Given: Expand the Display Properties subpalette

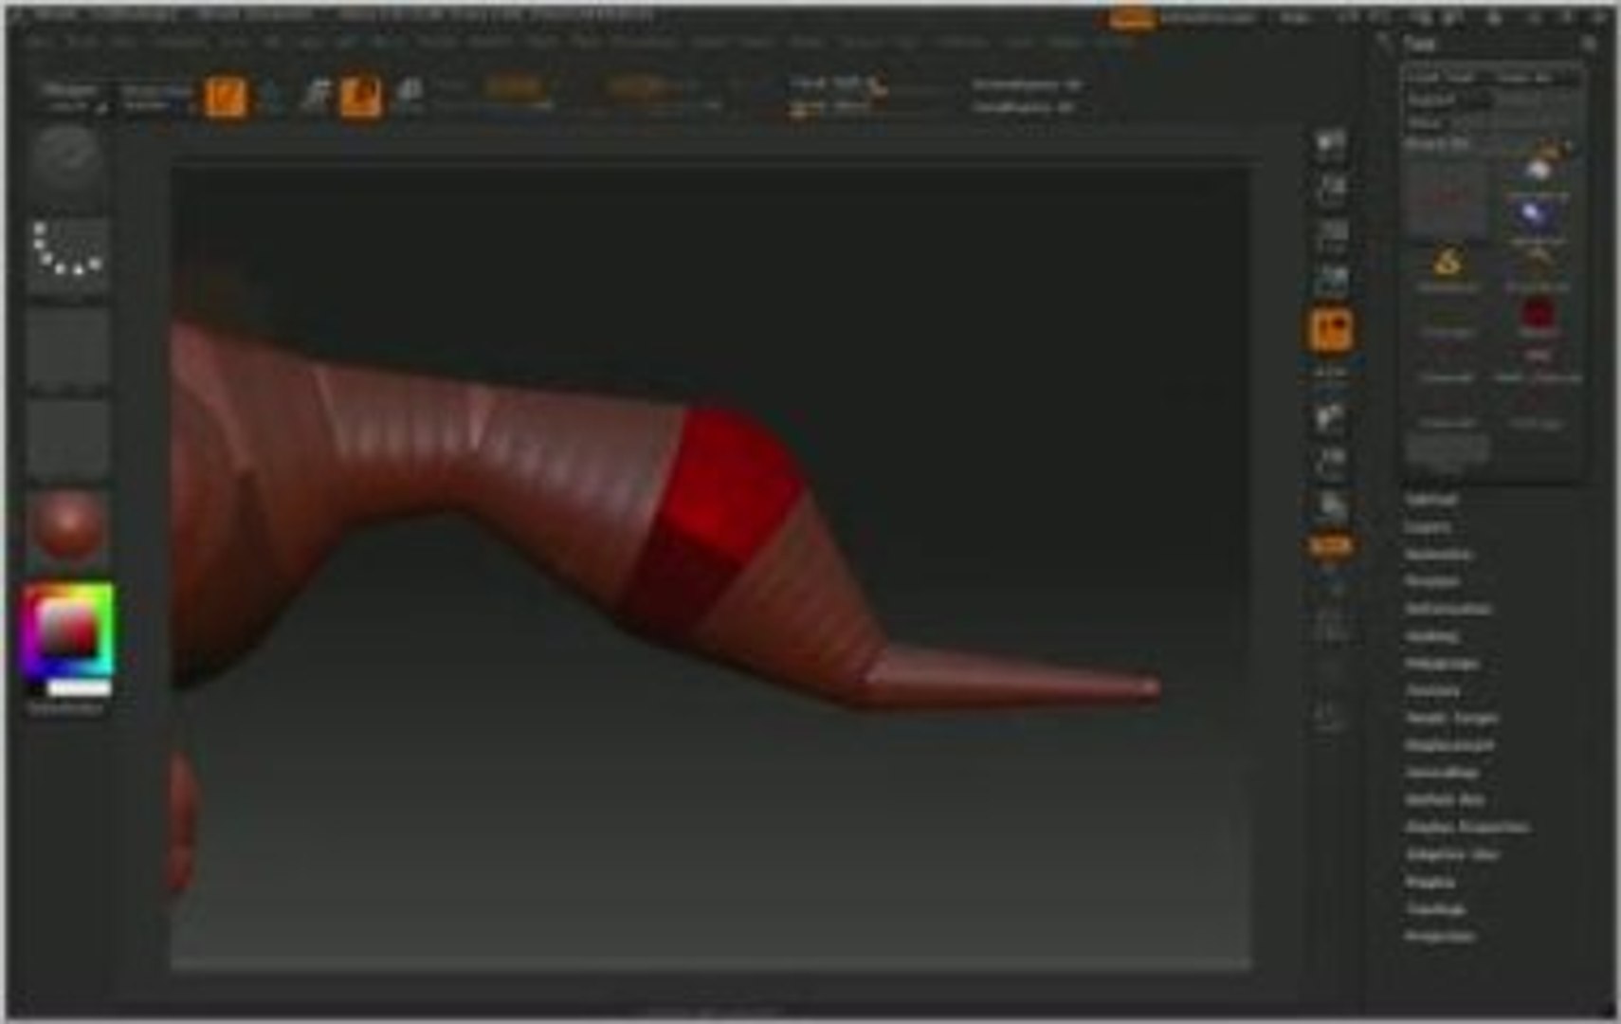Looking at the screenshot, I should pos(1467,828).
